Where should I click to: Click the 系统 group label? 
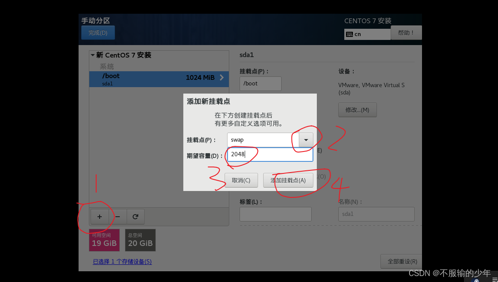pyautogui.click(x=107, y=67)
